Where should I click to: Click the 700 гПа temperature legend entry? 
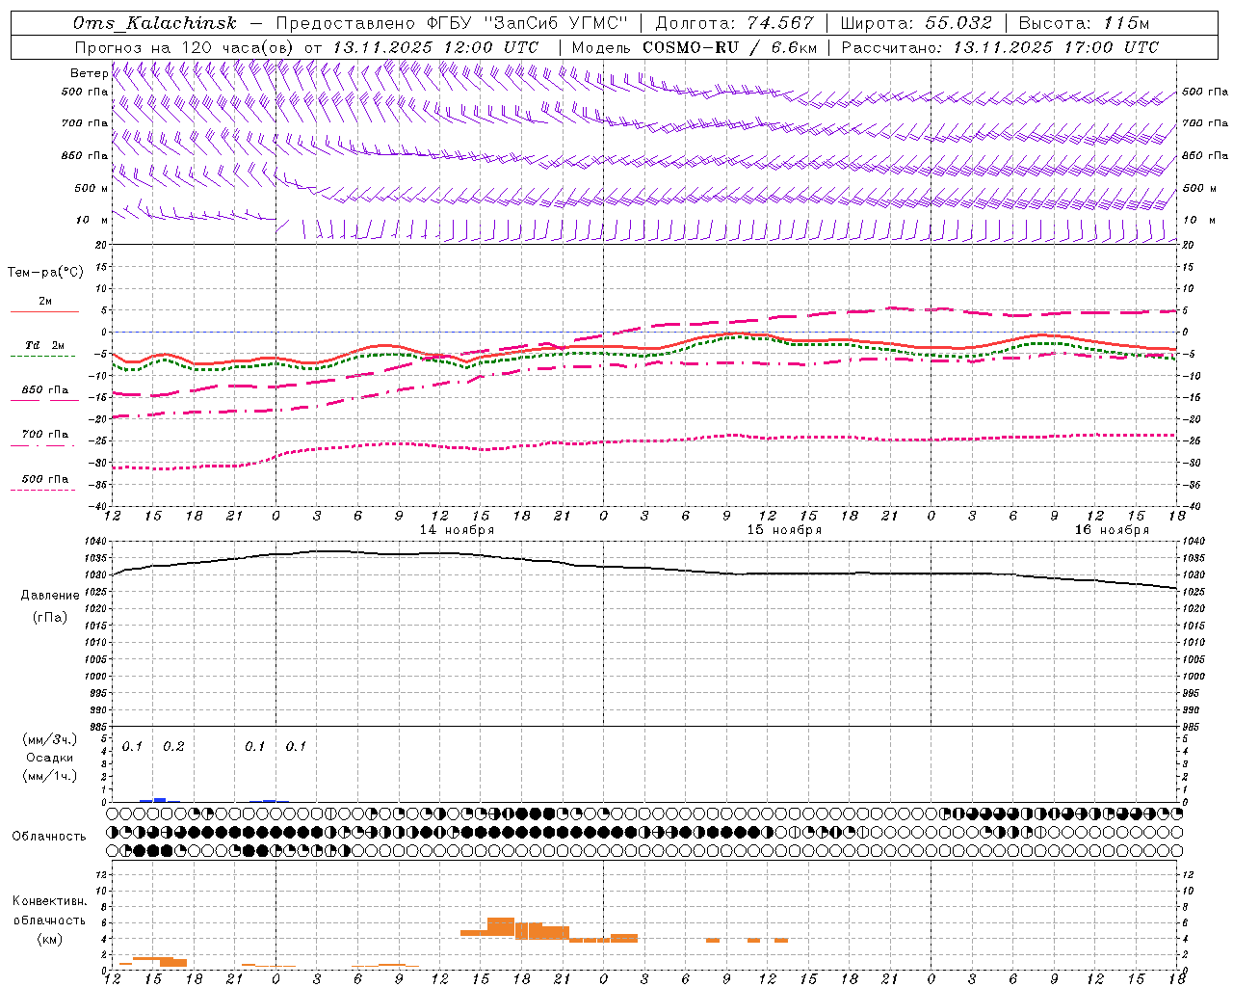[45, 435]
